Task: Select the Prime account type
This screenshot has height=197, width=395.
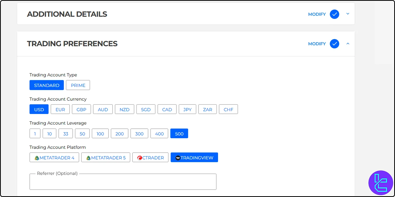Action: click(x=78, y=85)
